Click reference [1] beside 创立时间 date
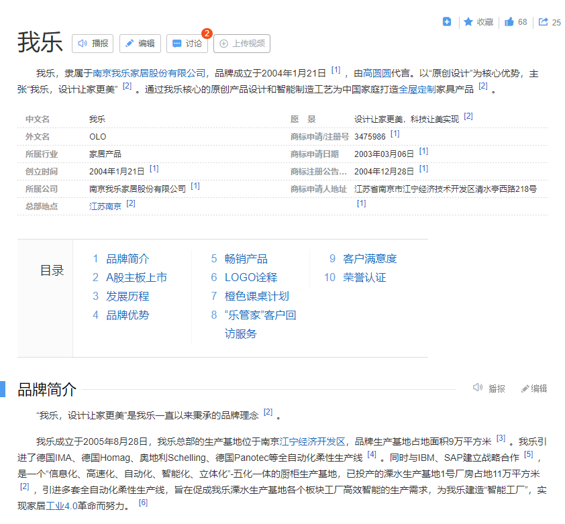Image resolution: width=565 pixels, height=524 pixels. pos(154,168)
